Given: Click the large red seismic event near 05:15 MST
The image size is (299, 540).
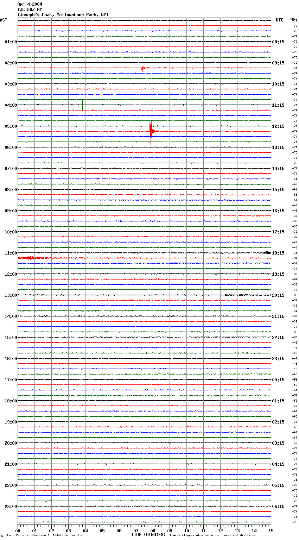Looking at the screenshot, I should tap(151, 129).
